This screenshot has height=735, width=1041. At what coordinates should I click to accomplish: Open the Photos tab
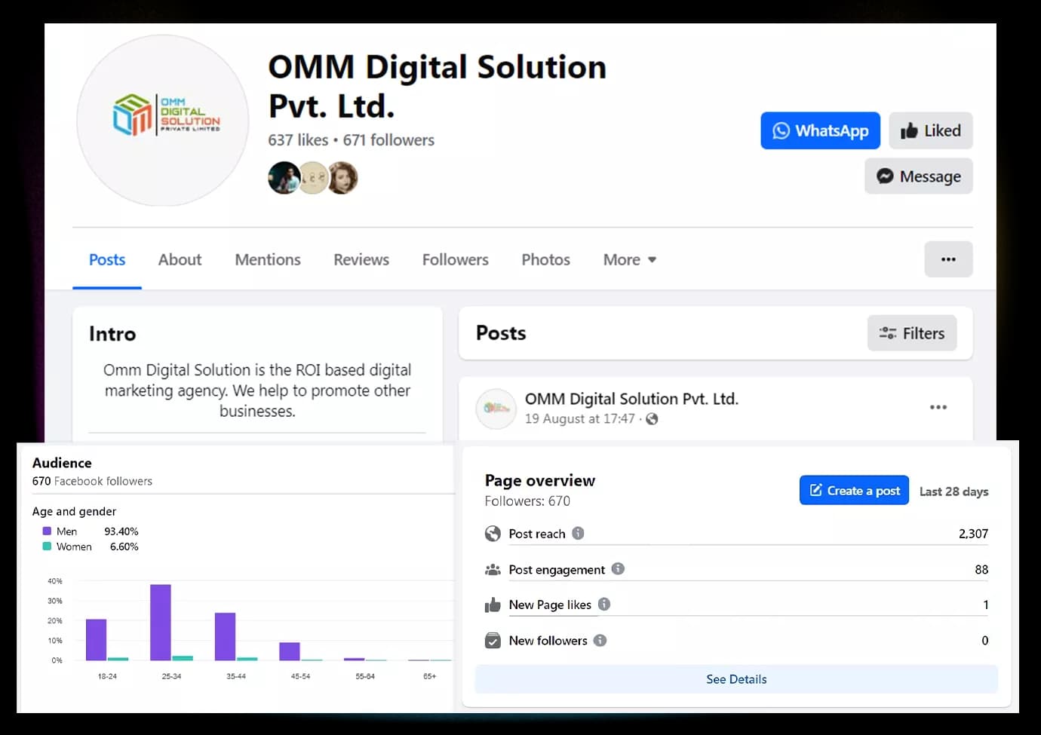545,260
